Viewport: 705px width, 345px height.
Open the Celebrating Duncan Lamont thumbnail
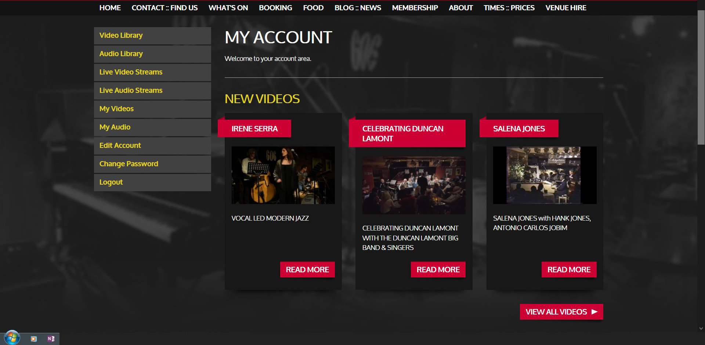414,185
